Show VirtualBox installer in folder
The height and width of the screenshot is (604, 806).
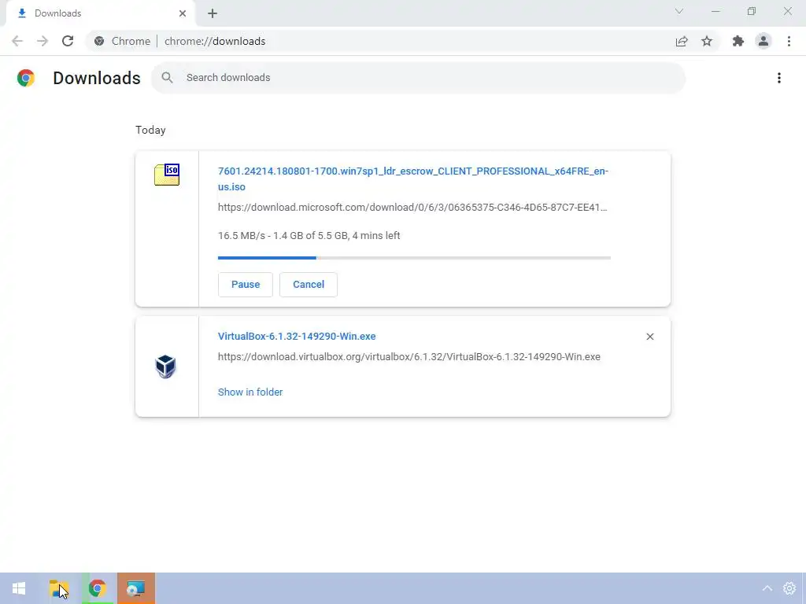click(x=250, y=392)
